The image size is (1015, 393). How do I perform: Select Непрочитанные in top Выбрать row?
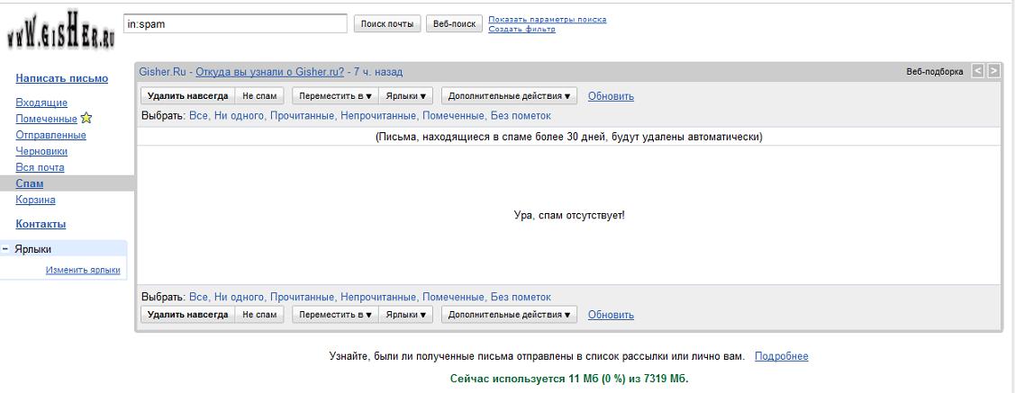(378, 116)
